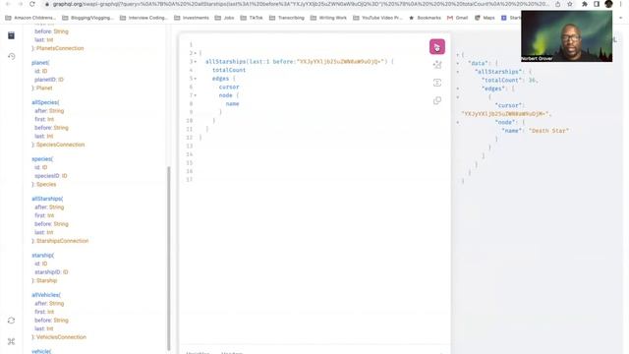
Task: Click the ID type of planetID argument
Action: tap(61, 80)
